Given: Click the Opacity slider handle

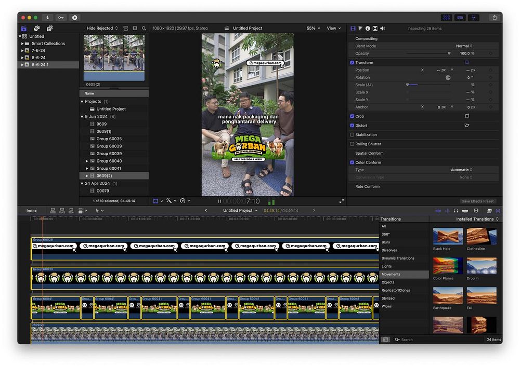Looking at the screenshot, I should tap(449, 53).
